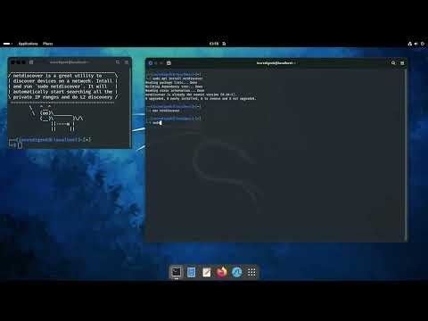Click network status icon in top bar
Viewport: 428px width, 321px height.
click(x=410, y=44)
